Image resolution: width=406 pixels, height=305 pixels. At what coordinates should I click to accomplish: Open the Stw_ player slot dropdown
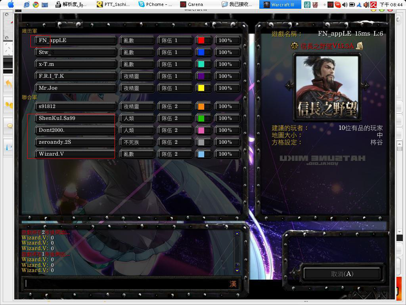[x=76, y=52]
